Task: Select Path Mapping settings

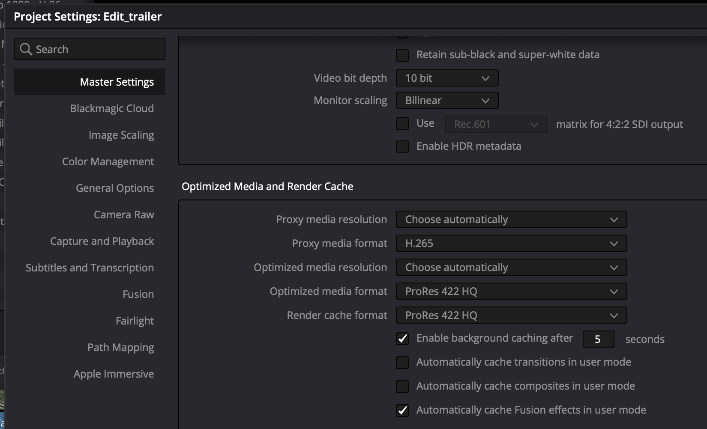Action: [x=121, y=347]
